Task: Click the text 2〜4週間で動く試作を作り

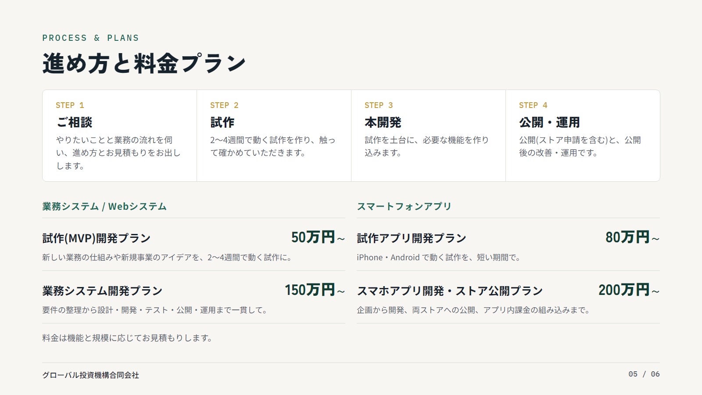Action: click(x=273, y=146)
